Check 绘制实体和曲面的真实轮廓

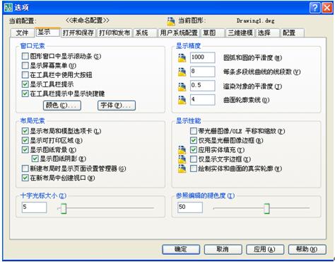tap(194, 169)
